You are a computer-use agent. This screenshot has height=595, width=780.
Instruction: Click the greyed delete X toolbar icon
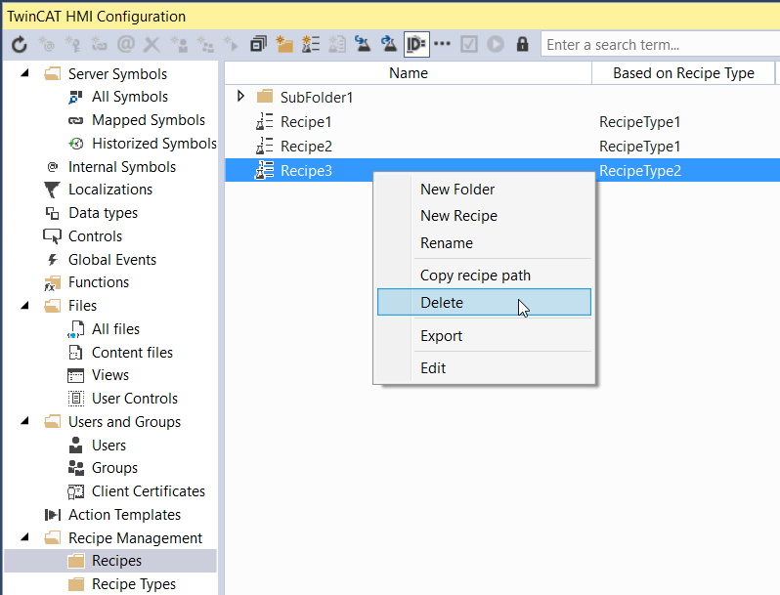pos(152,45)
